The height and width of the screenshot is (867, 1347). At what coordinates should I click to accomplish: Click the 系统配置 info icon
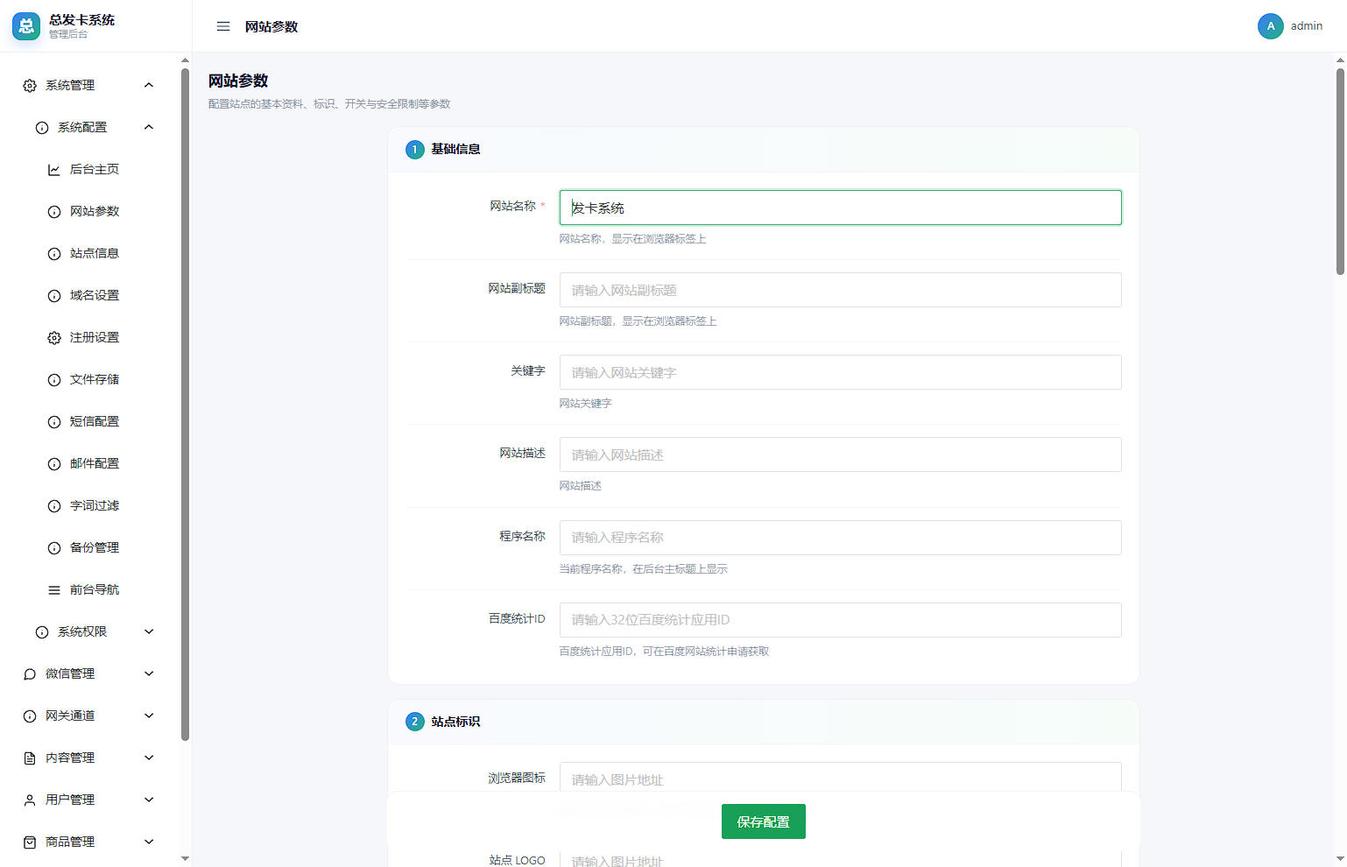(42, 127)
